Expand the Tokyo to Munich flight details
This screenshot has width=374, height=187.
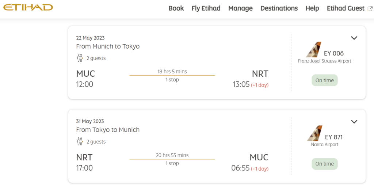[354, 122]
